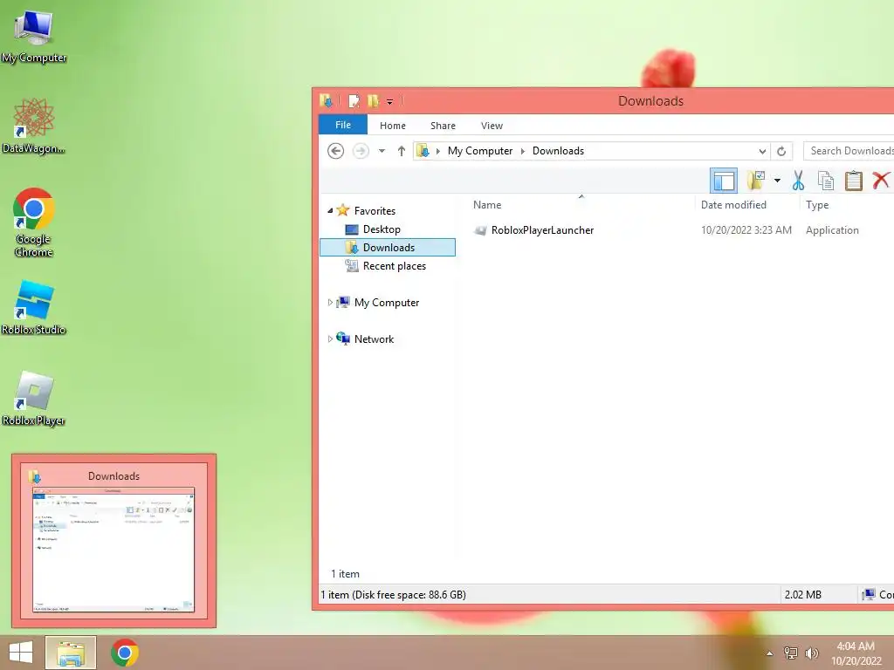Image resolution: width=894 pixels, height=670 pixels.
Task: Click the 2.02 MB status bar entry
Action: [x=803, y=595]
